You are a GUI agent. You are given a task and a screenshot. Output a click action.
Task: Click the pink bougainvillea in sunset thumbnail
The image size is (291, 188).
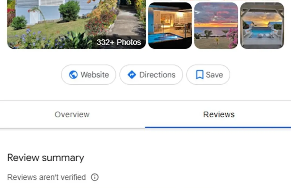coord(233,38)
